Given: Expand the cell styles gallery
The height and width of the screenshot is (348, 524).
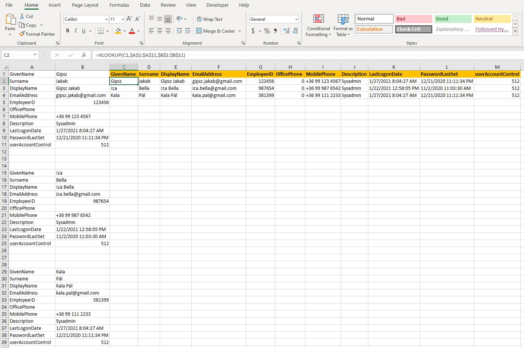Looking at the screenshot, I should pyautogui.click(x=515, y=32).
